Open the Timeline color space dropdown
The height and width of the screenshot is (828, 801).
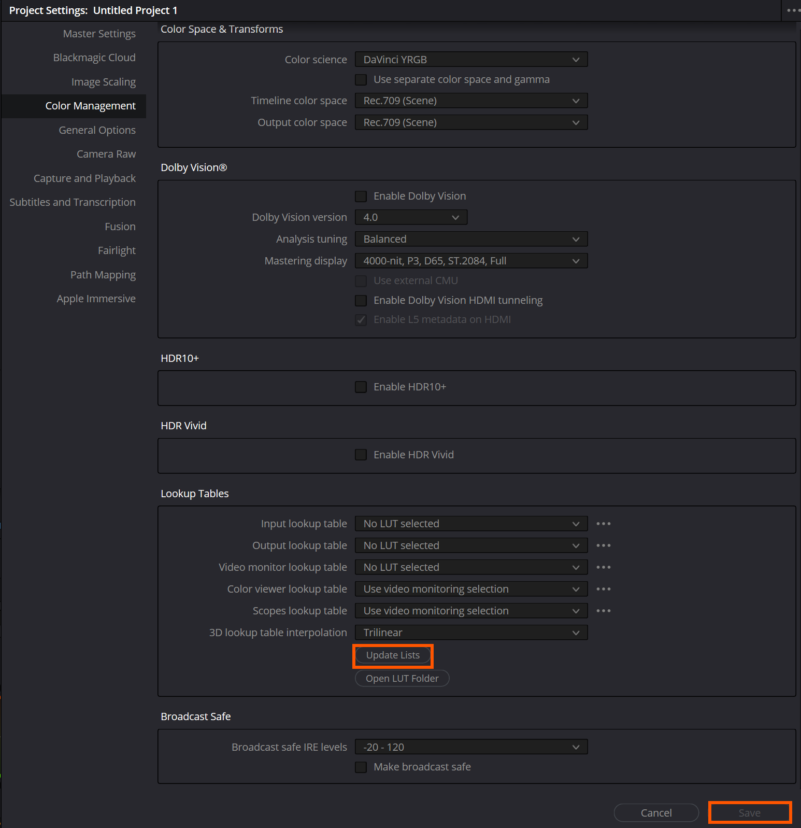point(471,101)
